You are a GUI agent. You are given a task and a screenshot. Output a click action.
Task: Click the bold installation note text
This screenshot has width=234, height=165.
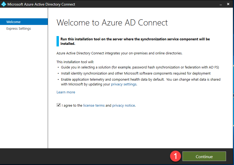pyautogui.click(x=135, y=41)
